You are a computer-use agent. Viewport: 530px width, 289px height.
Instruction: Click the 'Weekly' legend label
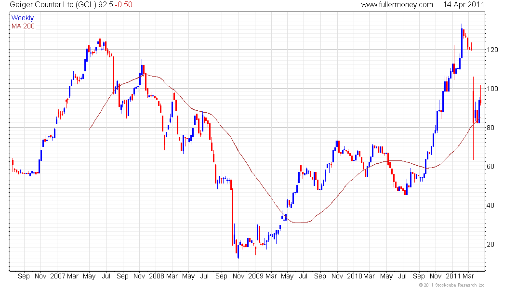tap(23, 18)
